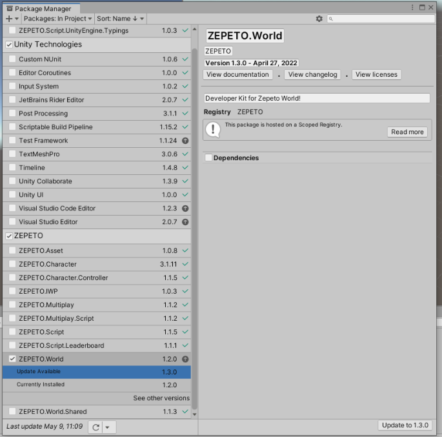Expand the ZEPETO.Script package row
The image size is (442, 437).
click(x=12, y=332)
